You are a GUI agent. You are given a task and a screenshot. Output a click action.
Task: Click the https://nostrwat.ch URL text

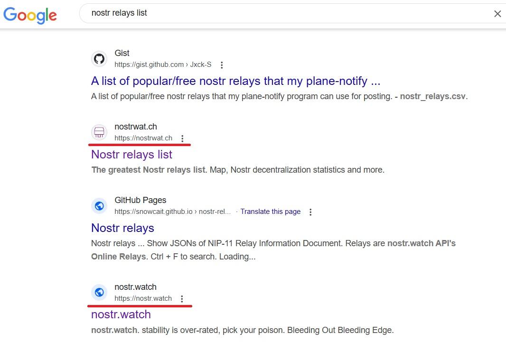pos(143,138)
